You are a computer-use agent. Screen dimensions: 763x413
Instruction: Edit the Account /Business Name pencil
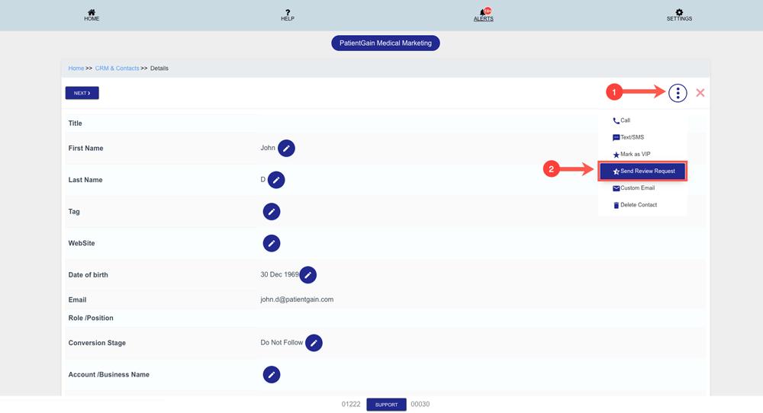tap(272, 375)
